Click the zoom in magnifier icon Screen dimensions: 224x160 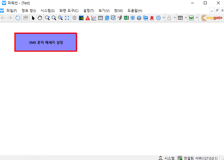[x=47, y=18]
